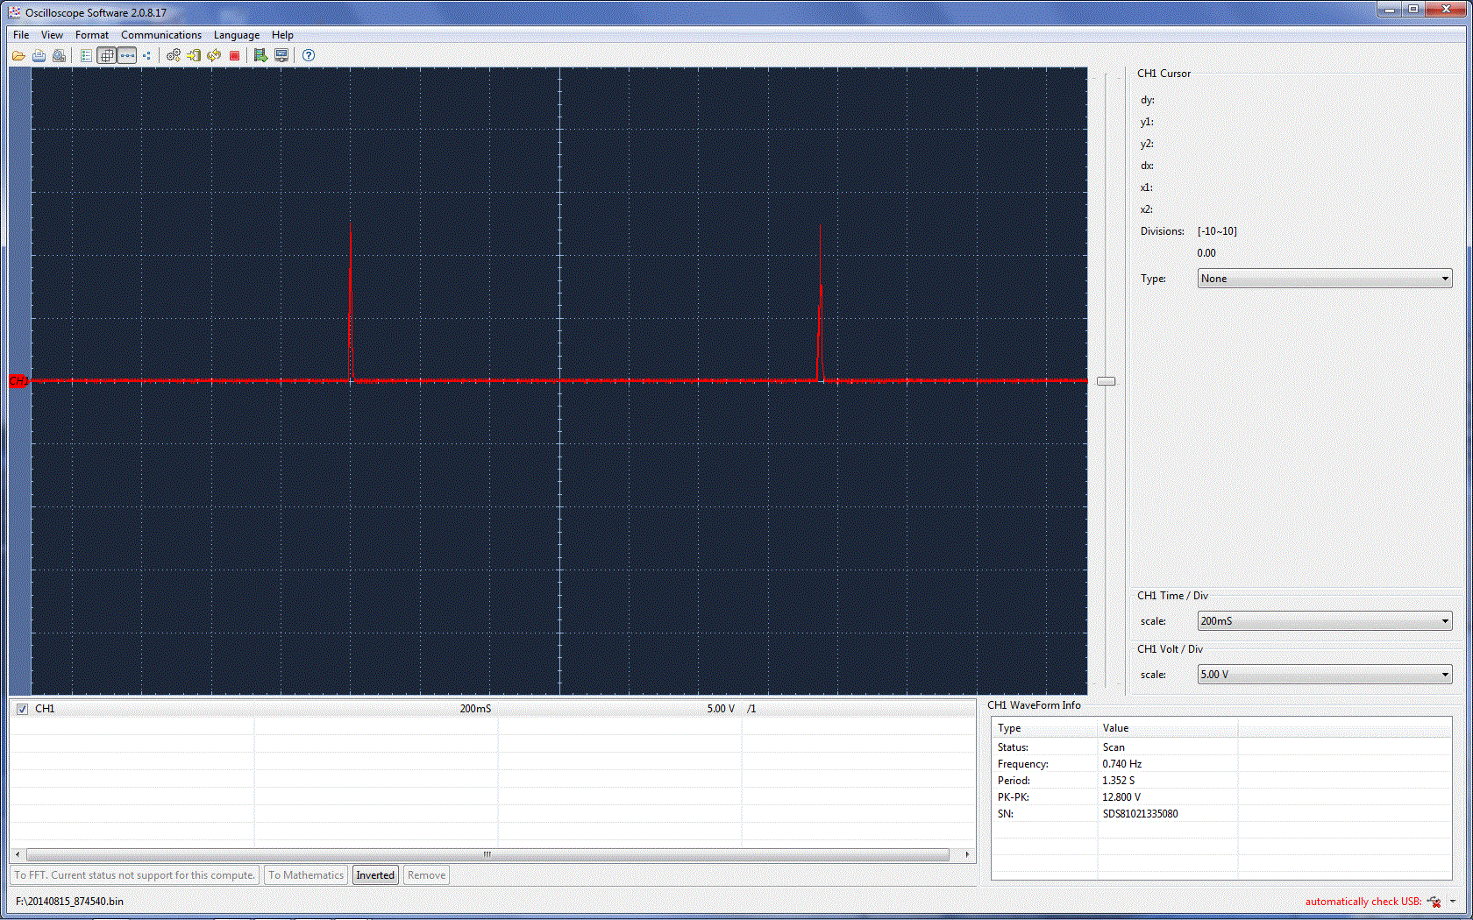This screenshot has width=1473, height=920.
Task: Open the File menu
Action: (21, 35)
